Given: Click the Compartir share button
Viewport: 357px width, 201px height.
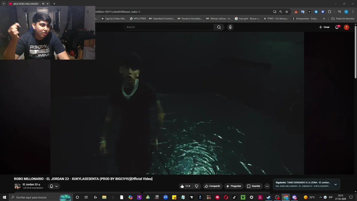Looking at the screenshot, I should (x=213, y=186).
